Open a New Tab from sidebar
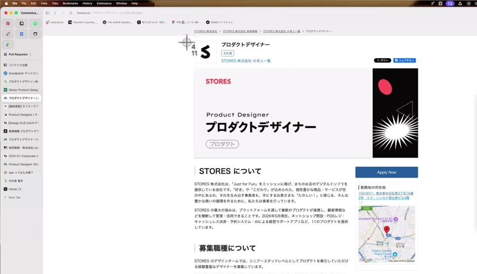Screen dimensions: 477x274 coord(21,197)
